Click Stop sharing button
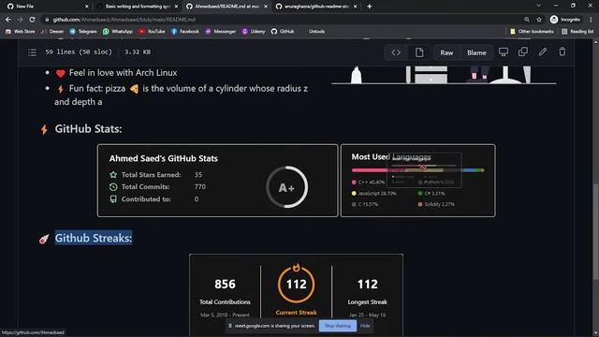The height and width of the screenshot is (337, 599). point(337,326)
